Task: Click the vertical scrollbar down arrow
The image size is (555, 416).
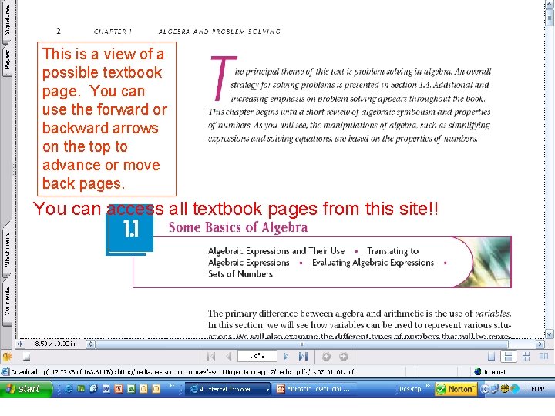Action: 550,334
